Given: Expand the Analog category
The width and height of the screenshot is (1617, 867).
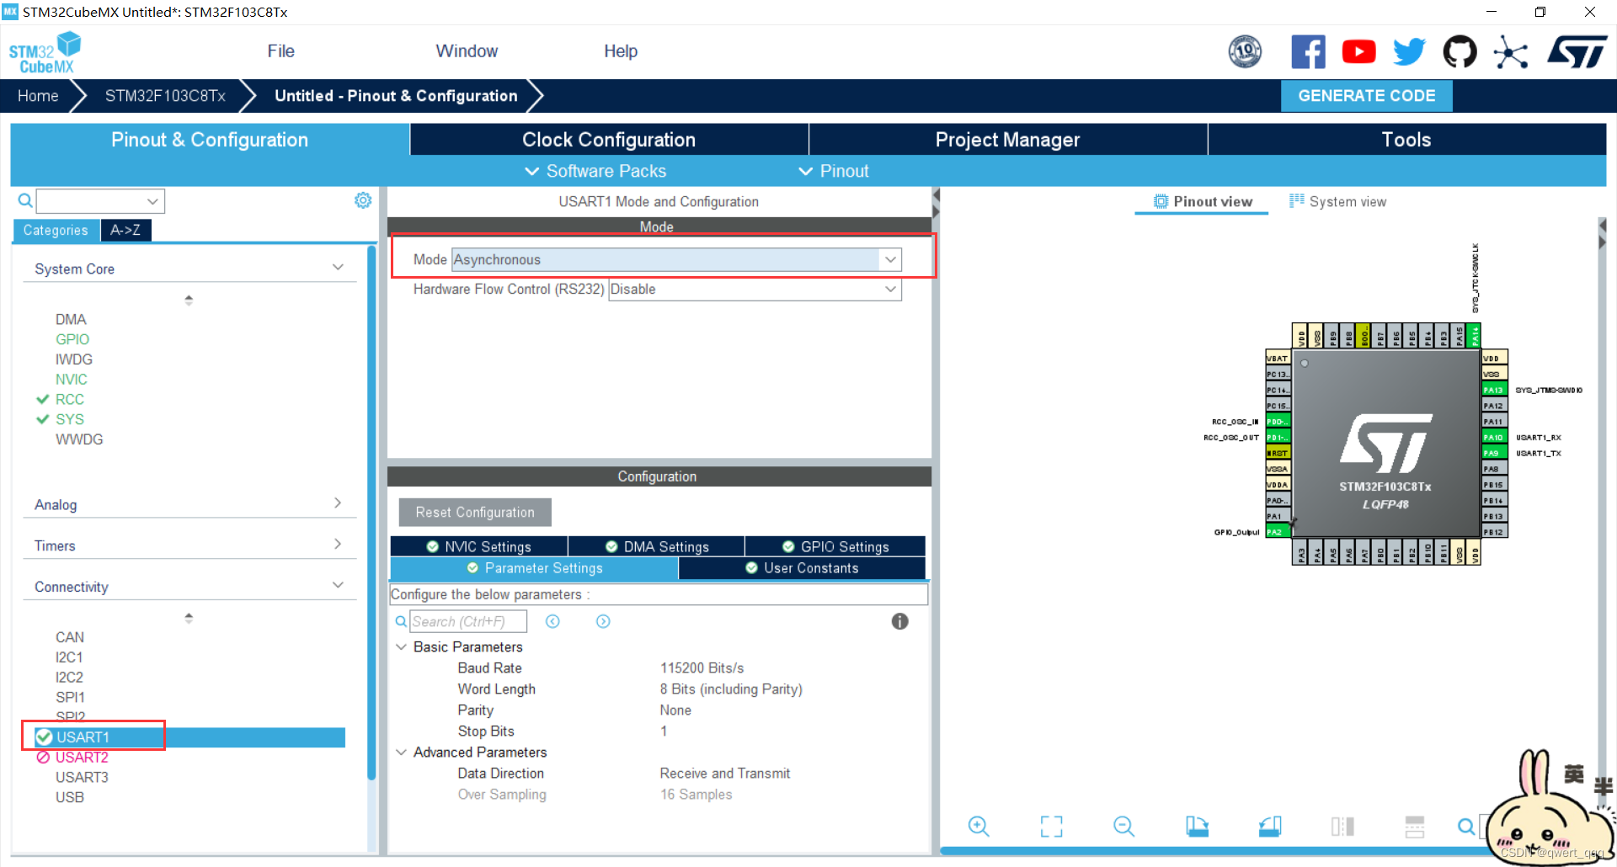Looking at the screenshot, I should click(x=338, y=503).
